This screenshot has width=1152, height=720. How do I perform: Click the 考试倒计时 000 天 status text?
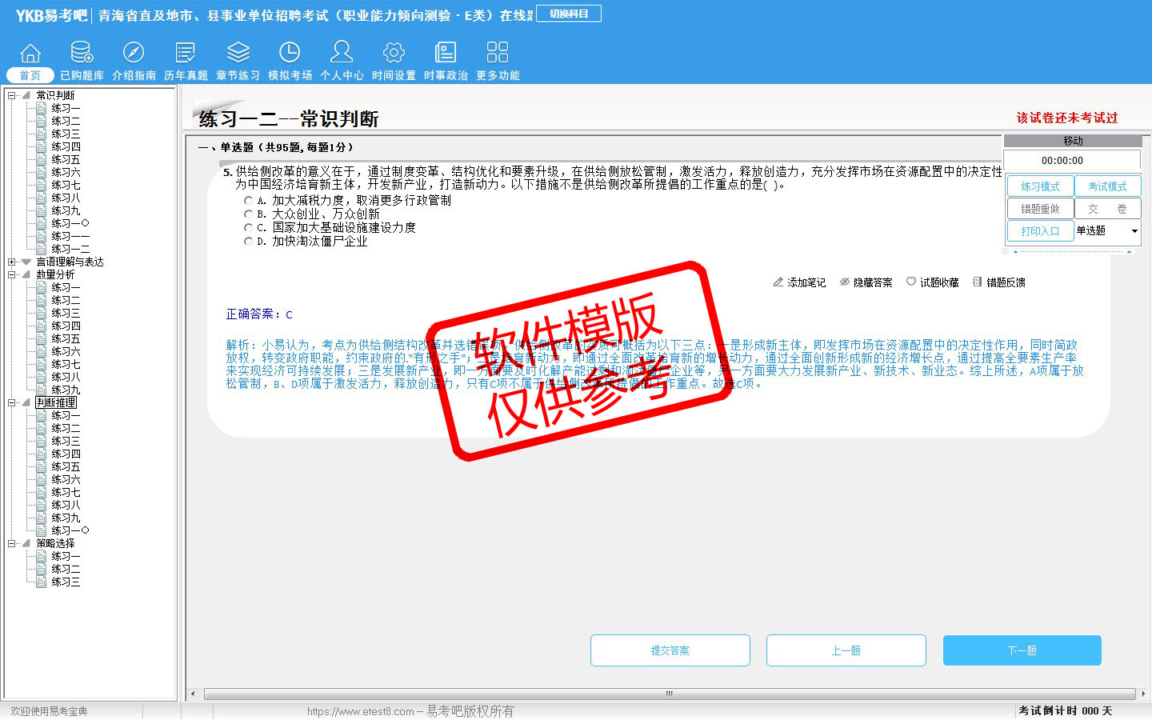point(1066,710)
